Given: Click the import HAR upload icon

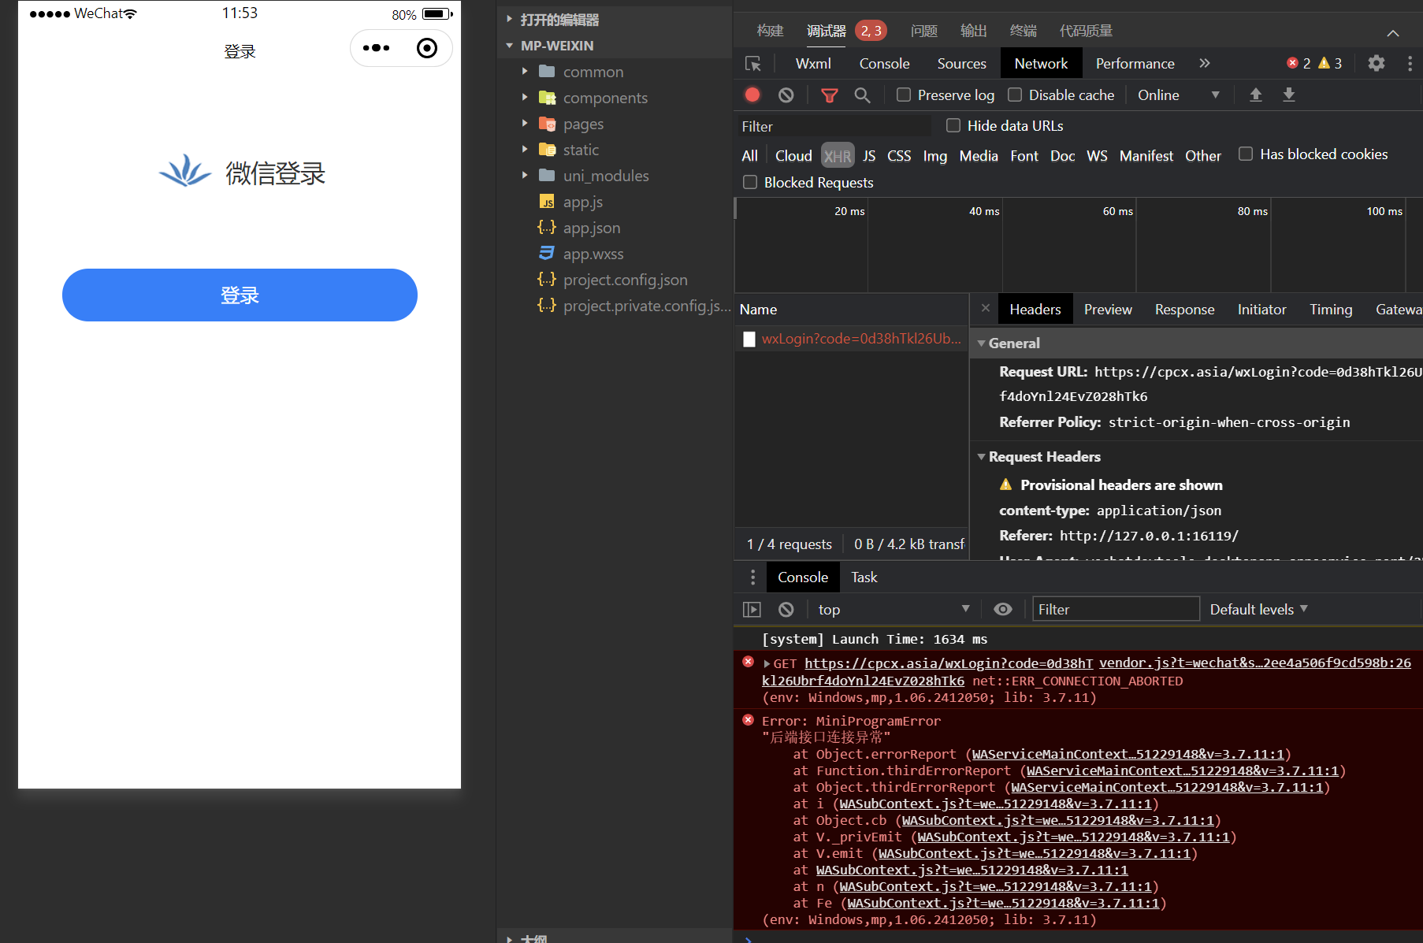Looking at the screenshot, I should [x=1256, y=95].
